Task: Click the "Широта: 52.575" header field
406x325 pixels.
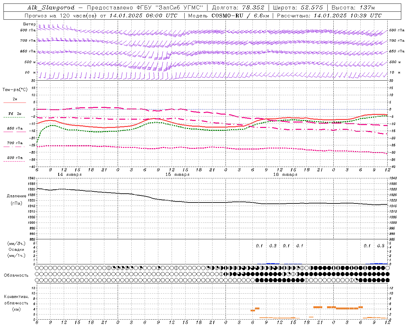Action: [298, 8]
